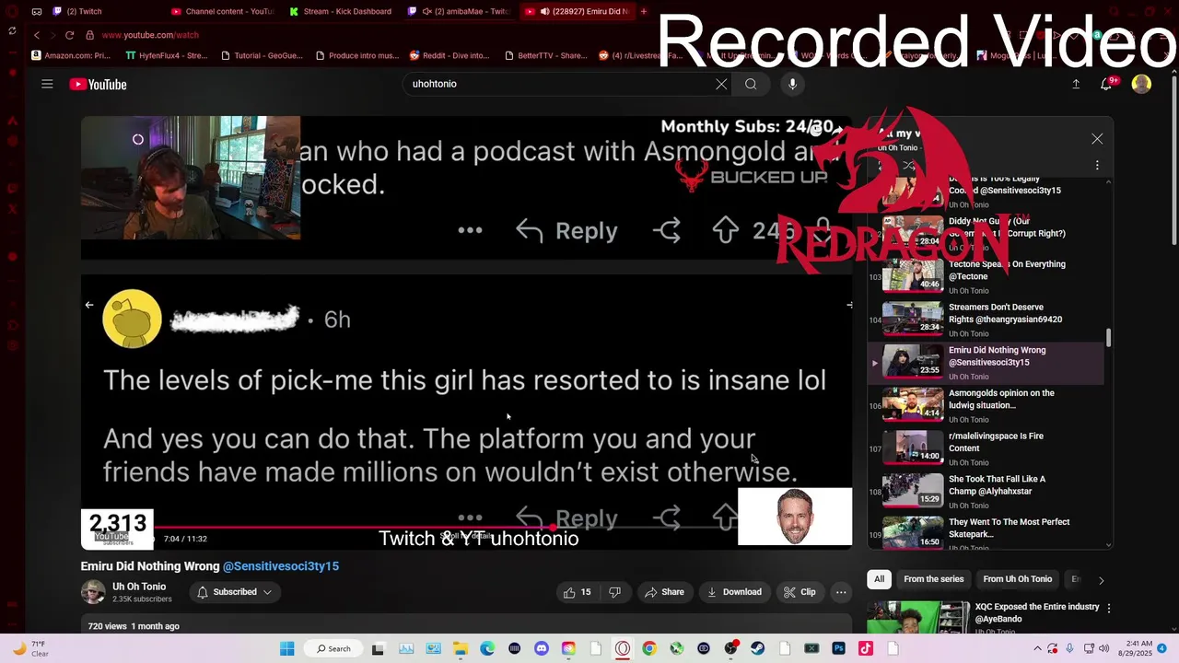This screenshot has width=1179, height=663.
Task: Open the Tutorial - GeoGue bookmark
Action: click(x=262, y=55)
